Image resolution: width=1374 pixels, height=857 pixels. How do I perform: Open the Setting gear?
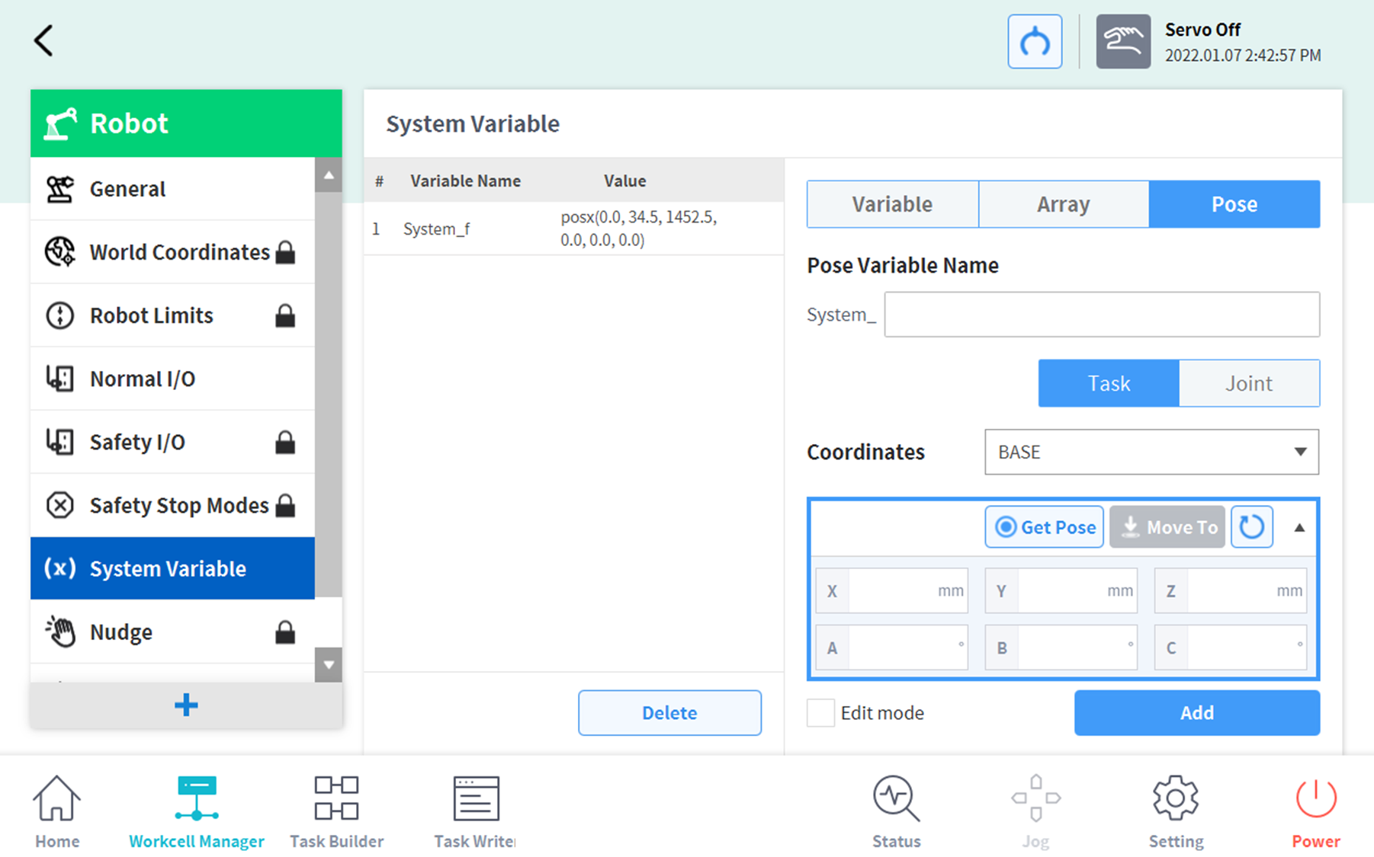[1175, 811]
